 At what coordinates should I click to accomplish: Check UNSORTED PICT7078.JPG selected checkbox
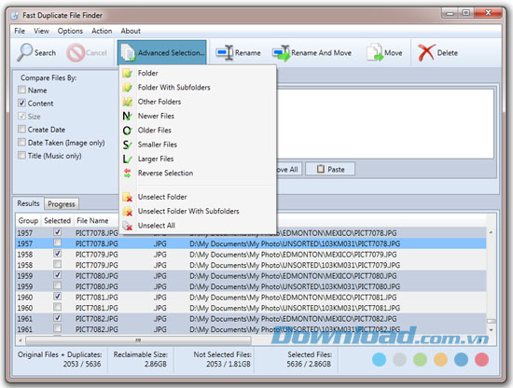coord(57,242)
